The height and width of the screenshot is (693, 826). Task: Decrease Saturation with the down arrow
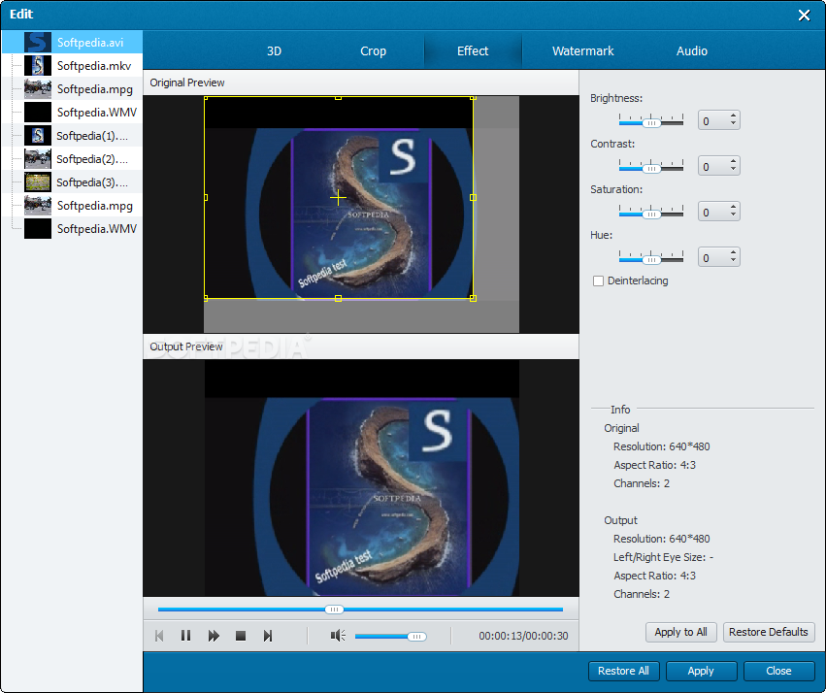tap(733, 214)
